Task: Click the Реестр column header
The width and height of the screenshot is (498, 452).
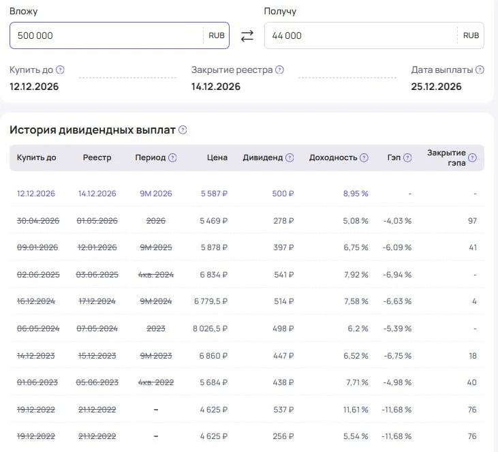Action: tap(97, 157)
